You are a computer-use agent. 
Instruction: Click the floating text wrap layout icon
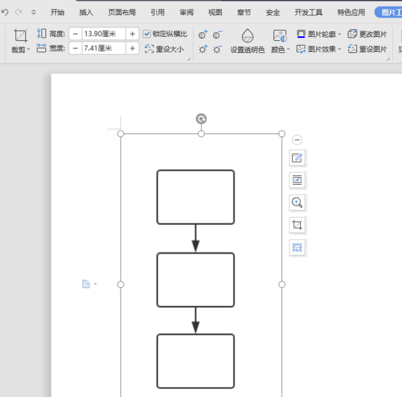[x=297, y=179]
